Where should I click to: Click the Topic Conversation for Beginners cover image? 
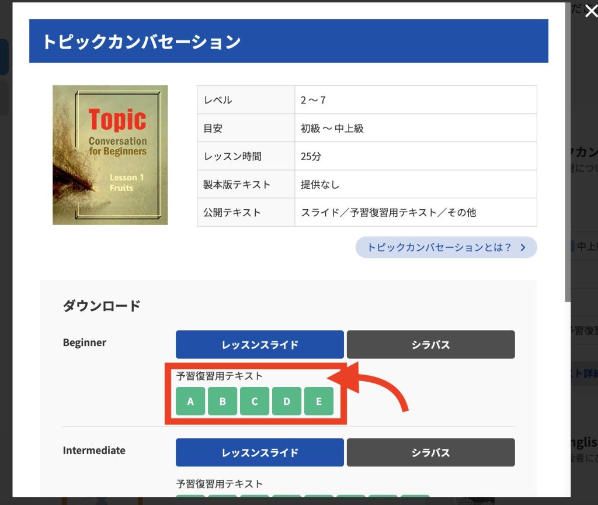(110, 155)
